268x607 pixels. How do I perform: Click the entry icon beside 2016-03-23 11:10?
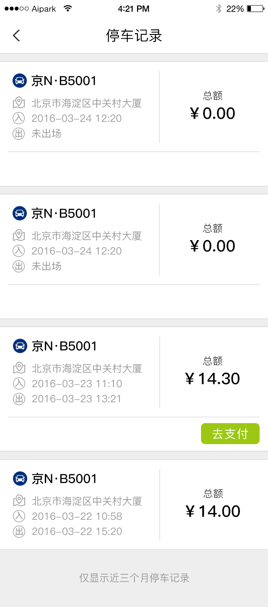coord(18,384)
